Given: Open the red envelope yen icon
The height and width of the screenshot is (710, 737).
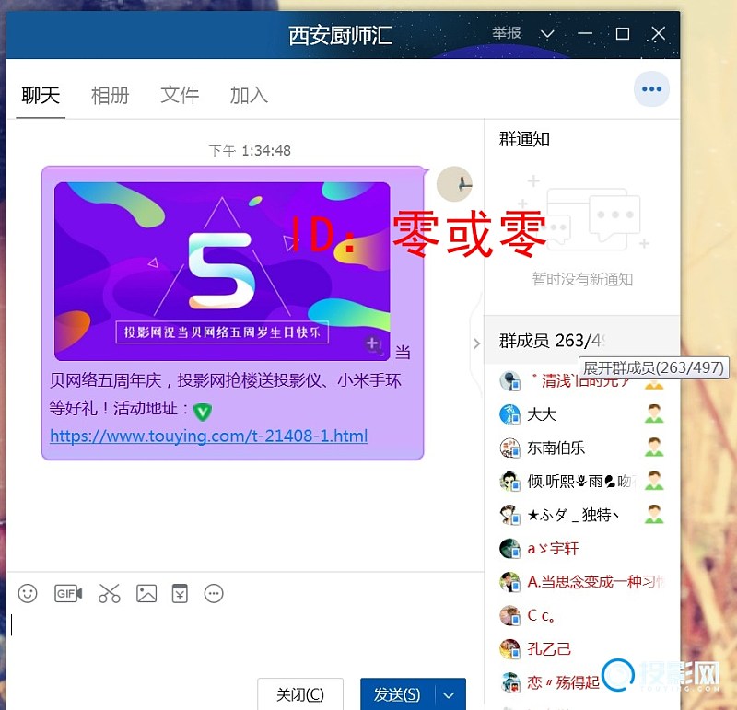Looking at the screenshot, I should (x=180, y=593).
